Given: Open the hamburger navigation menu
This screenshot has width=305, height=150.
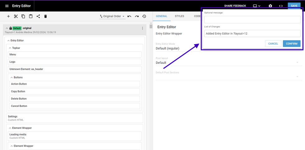Looking at the screenshot, I should 7,6.
